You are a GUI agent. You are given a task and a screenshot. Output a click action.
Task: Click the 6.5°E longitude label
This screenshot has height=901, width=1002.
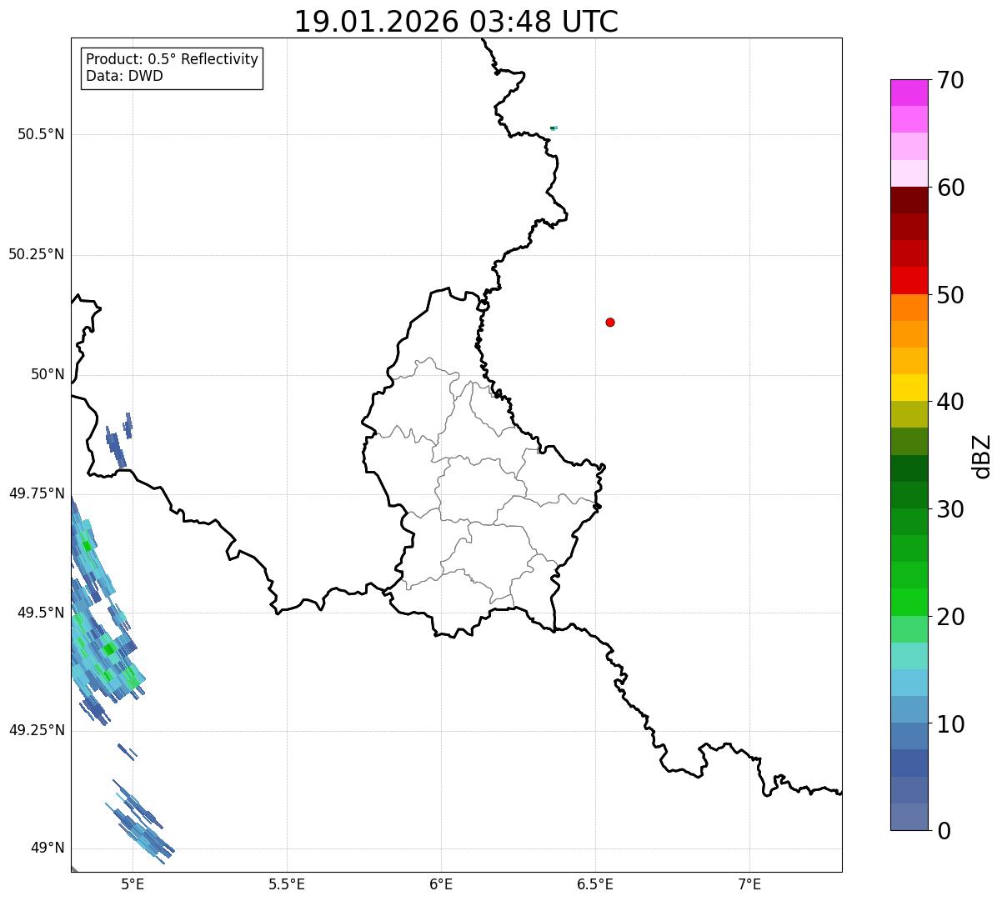pos(595,884)
